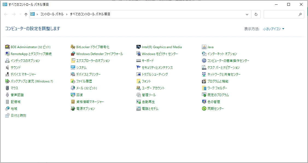Viewport: 308px width, 163px height.
Task: Open the システム link
Action: point(81,67)
